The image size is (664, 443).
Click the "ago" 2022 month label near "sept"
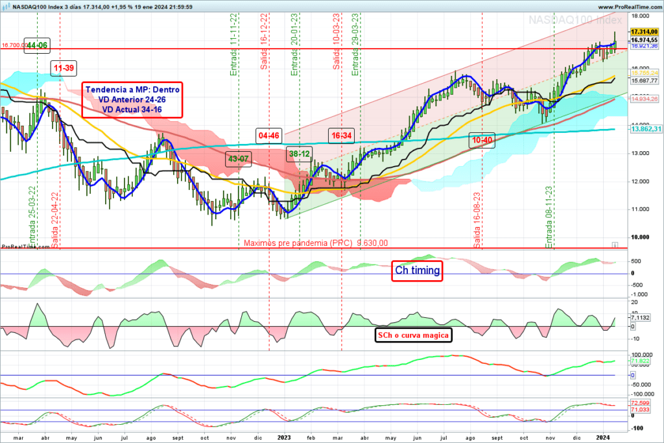[x=151, y=438]
